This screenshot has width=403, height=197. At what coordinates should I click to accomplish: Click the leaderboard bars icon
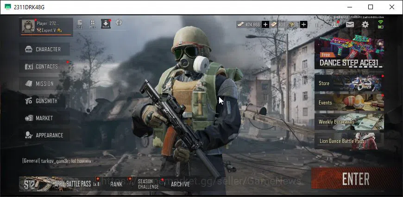(319, 25)
